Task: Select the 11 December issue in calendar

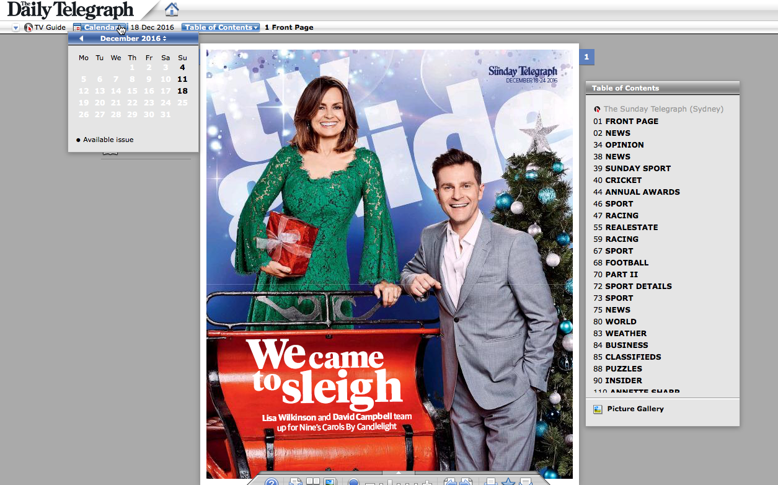Action: (182, 79)
